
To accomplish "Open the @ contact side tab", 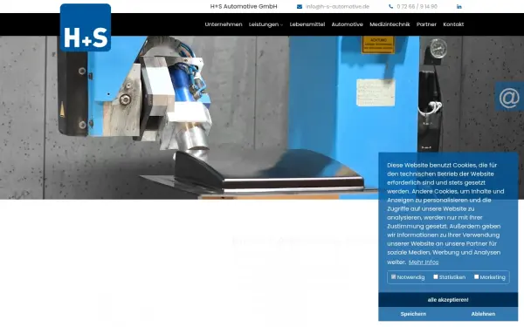I will [509, 97].
